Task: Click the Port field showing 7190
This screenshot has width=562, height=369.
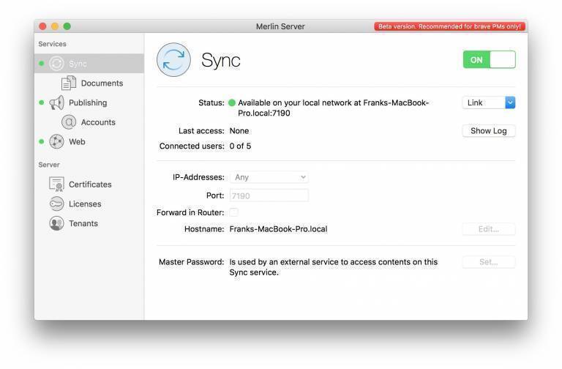Action: pyautogui.click(x=269, y=195)
